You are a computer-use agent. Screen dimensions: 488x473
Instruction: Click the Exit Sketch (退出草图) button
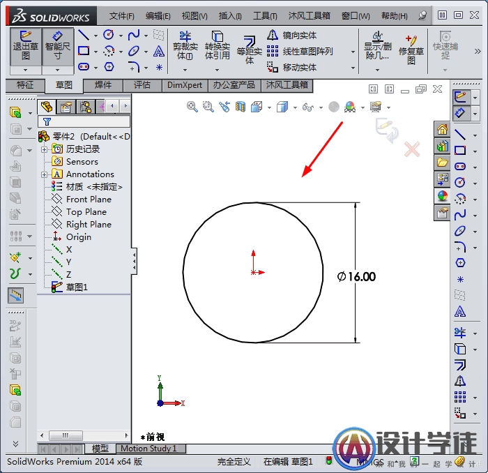point(26,47)
